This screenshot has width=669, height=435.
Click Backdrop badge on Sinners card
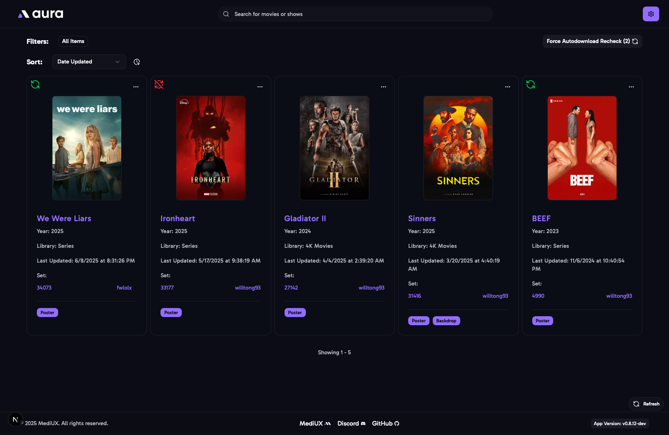(x=446, y=321)
